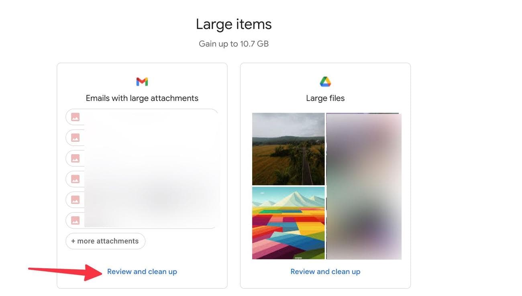Open the rice field landscape thumbnail
The width and height of the screenshot is (522, 296).
pos(288,149)
